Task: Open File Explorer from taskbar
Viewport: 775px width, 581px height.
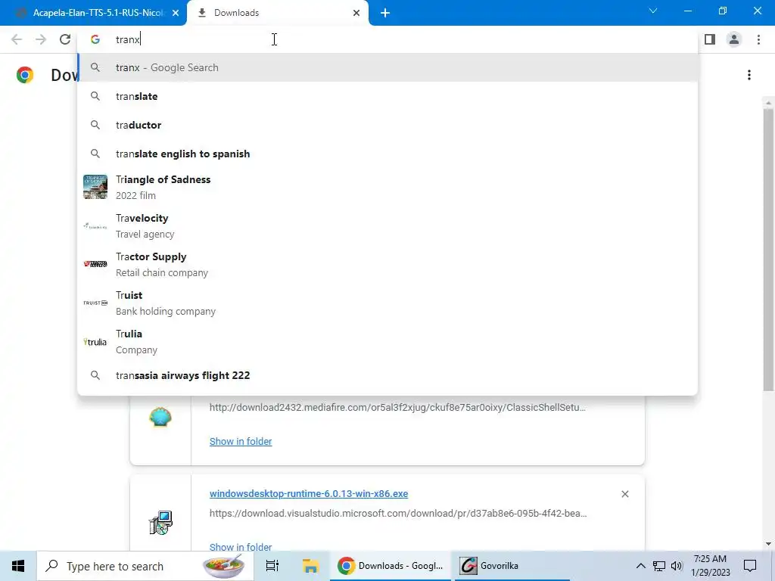Action: click(x=310, y=566)
